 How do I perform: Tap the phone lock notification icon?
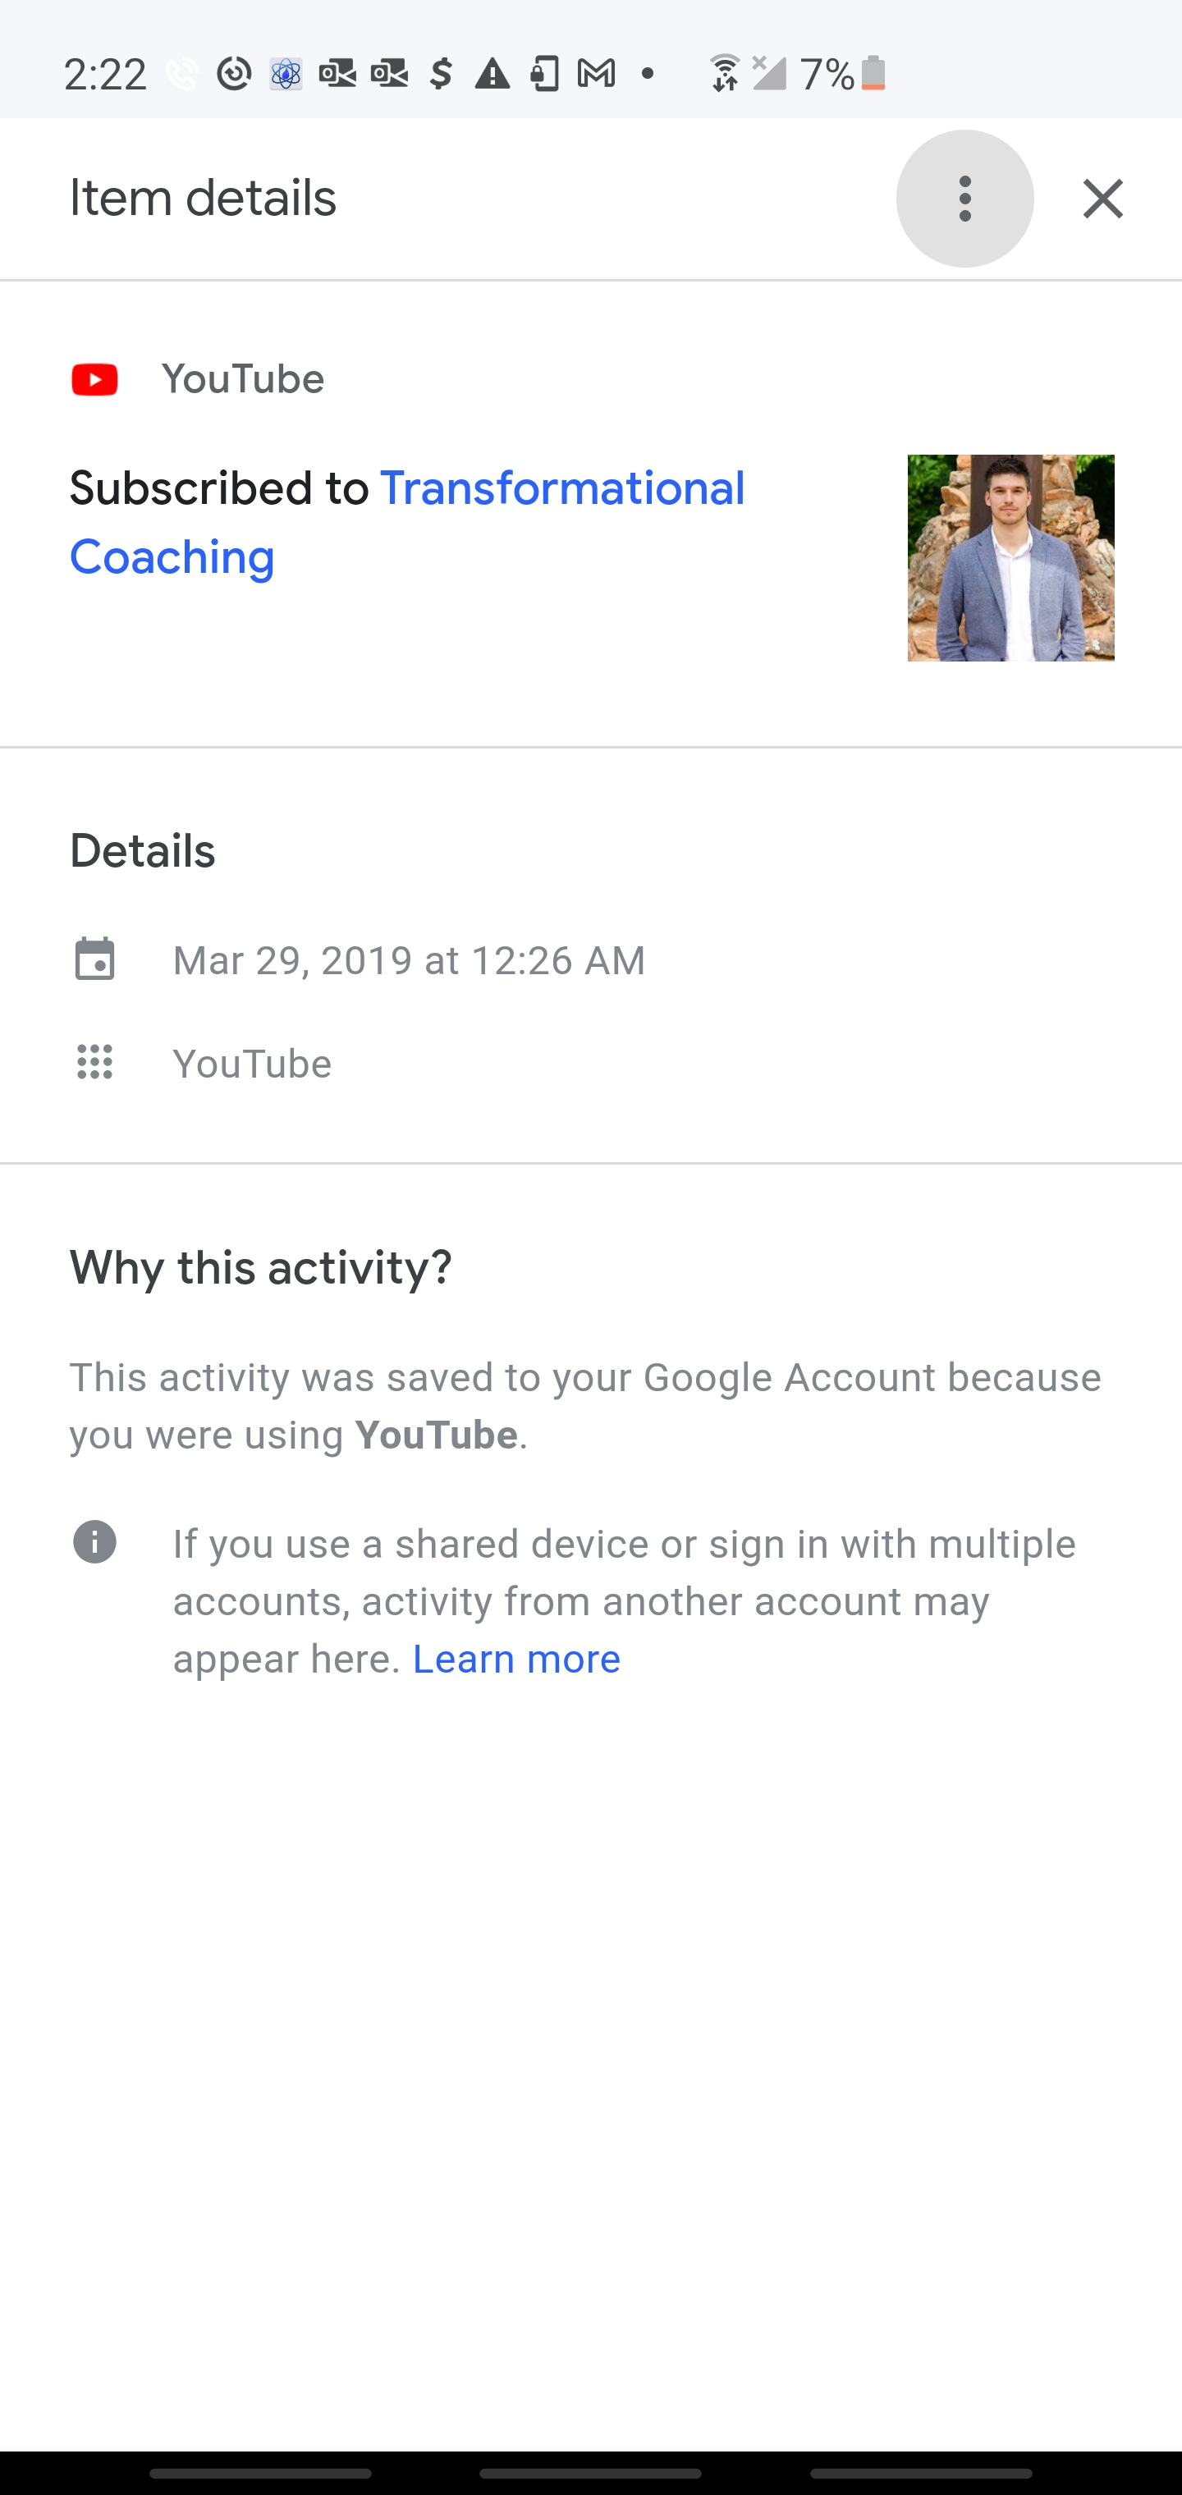(x=544, y=74)
